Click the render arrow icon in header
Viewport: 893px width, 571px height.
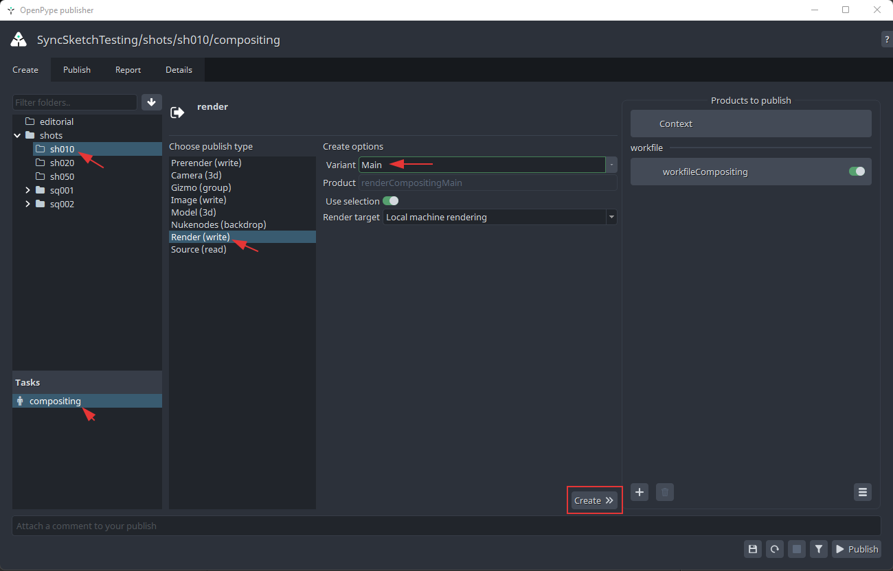point(177,112)
